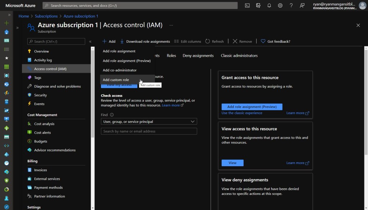Collapse the resource menu with double-chevron

pos(90,42)
